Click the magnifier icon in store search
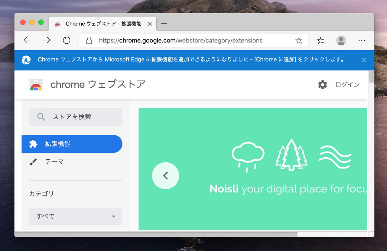This screenshot has height=251, width=387. point(41,117)
